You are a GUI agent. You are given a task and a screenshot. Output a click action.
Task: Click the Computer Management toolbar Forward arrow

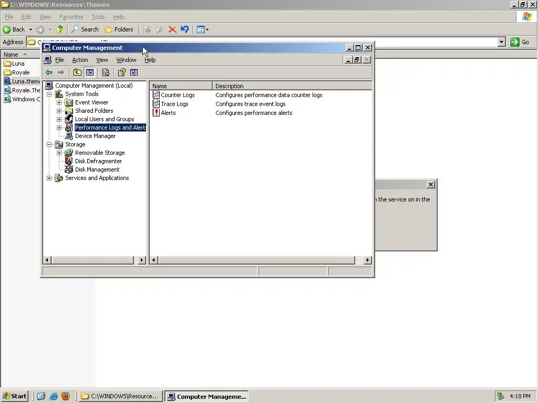tap(61, 72)
